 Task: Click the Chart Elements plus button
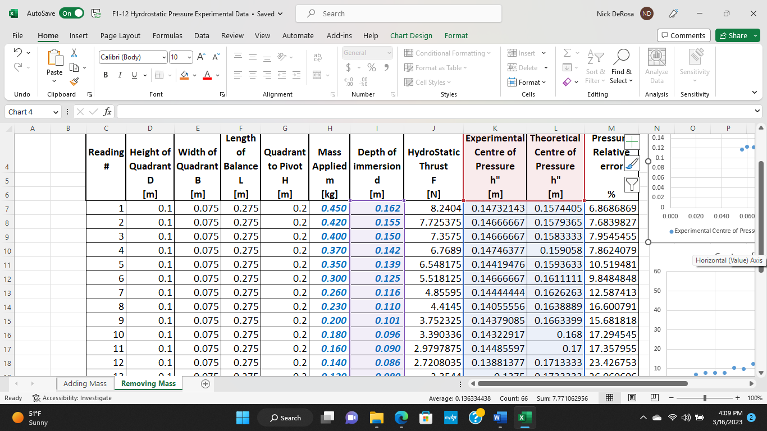pos(632,142)
